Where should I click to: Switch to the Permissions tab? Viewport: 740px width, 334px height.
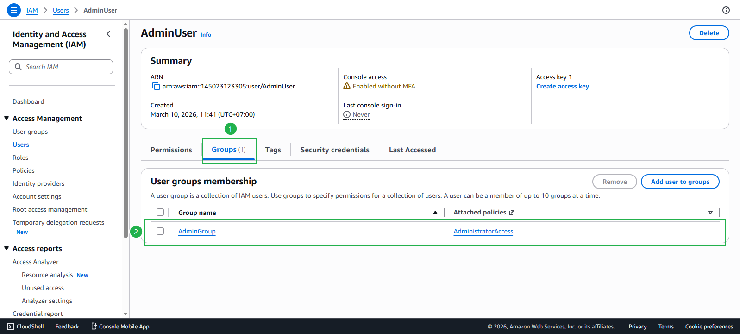pos(171,150)
